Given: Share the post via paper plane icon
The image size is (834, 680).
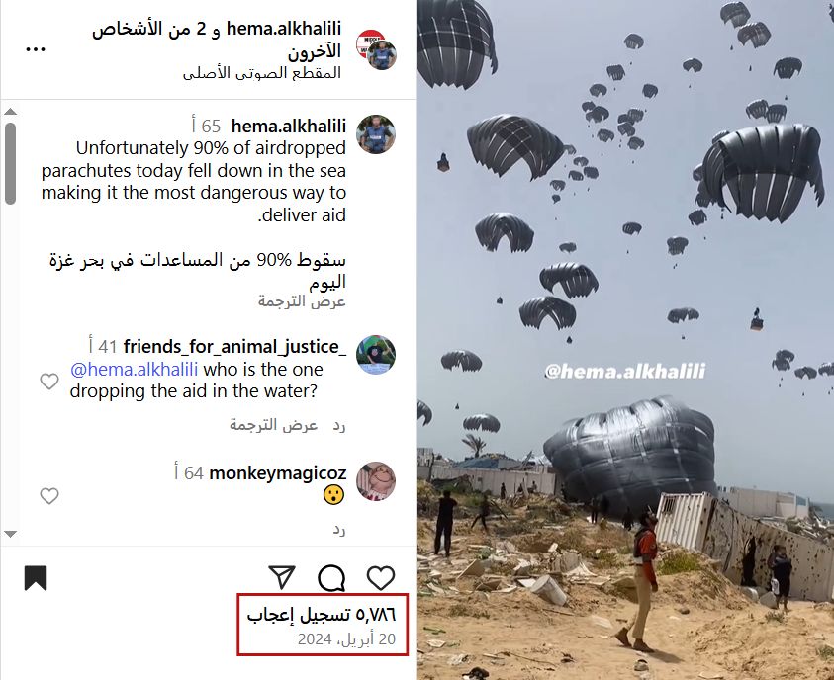Looking at the screenshot, I should [282, 577].
